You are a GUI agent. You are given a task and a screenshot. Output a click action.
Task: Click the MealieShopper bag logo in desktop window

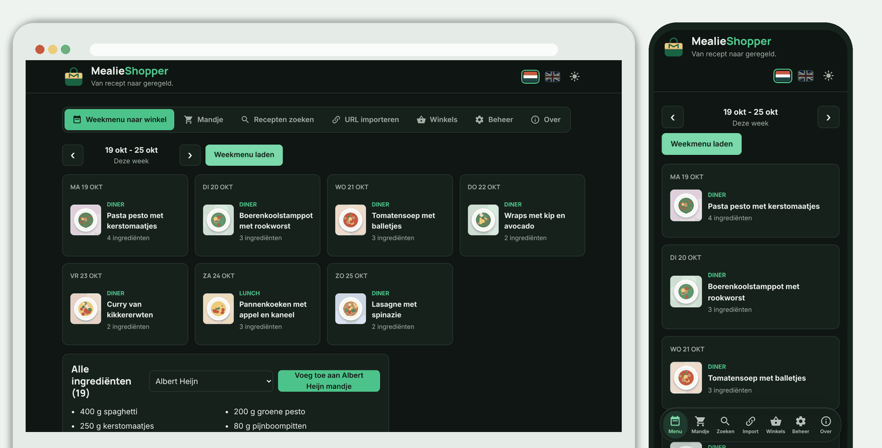[74, 77]
